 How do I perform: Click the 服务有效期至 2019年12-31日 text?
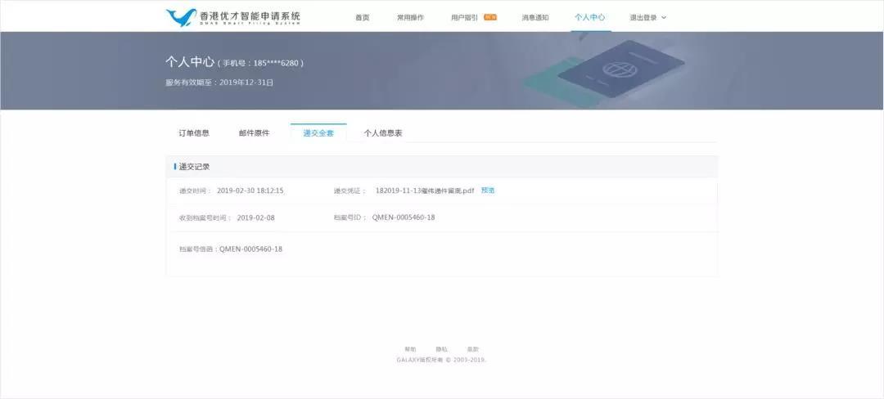tap(219, 82)
